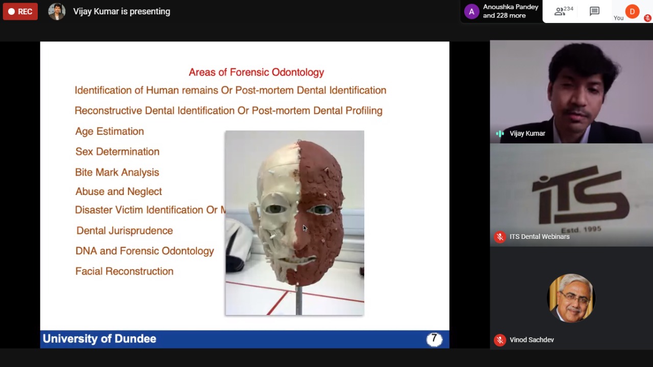Image resolution: width=653 pixels, height=367 pixels.
Task: Click the facial reconstruction skull image
Action: click(294, 223)
